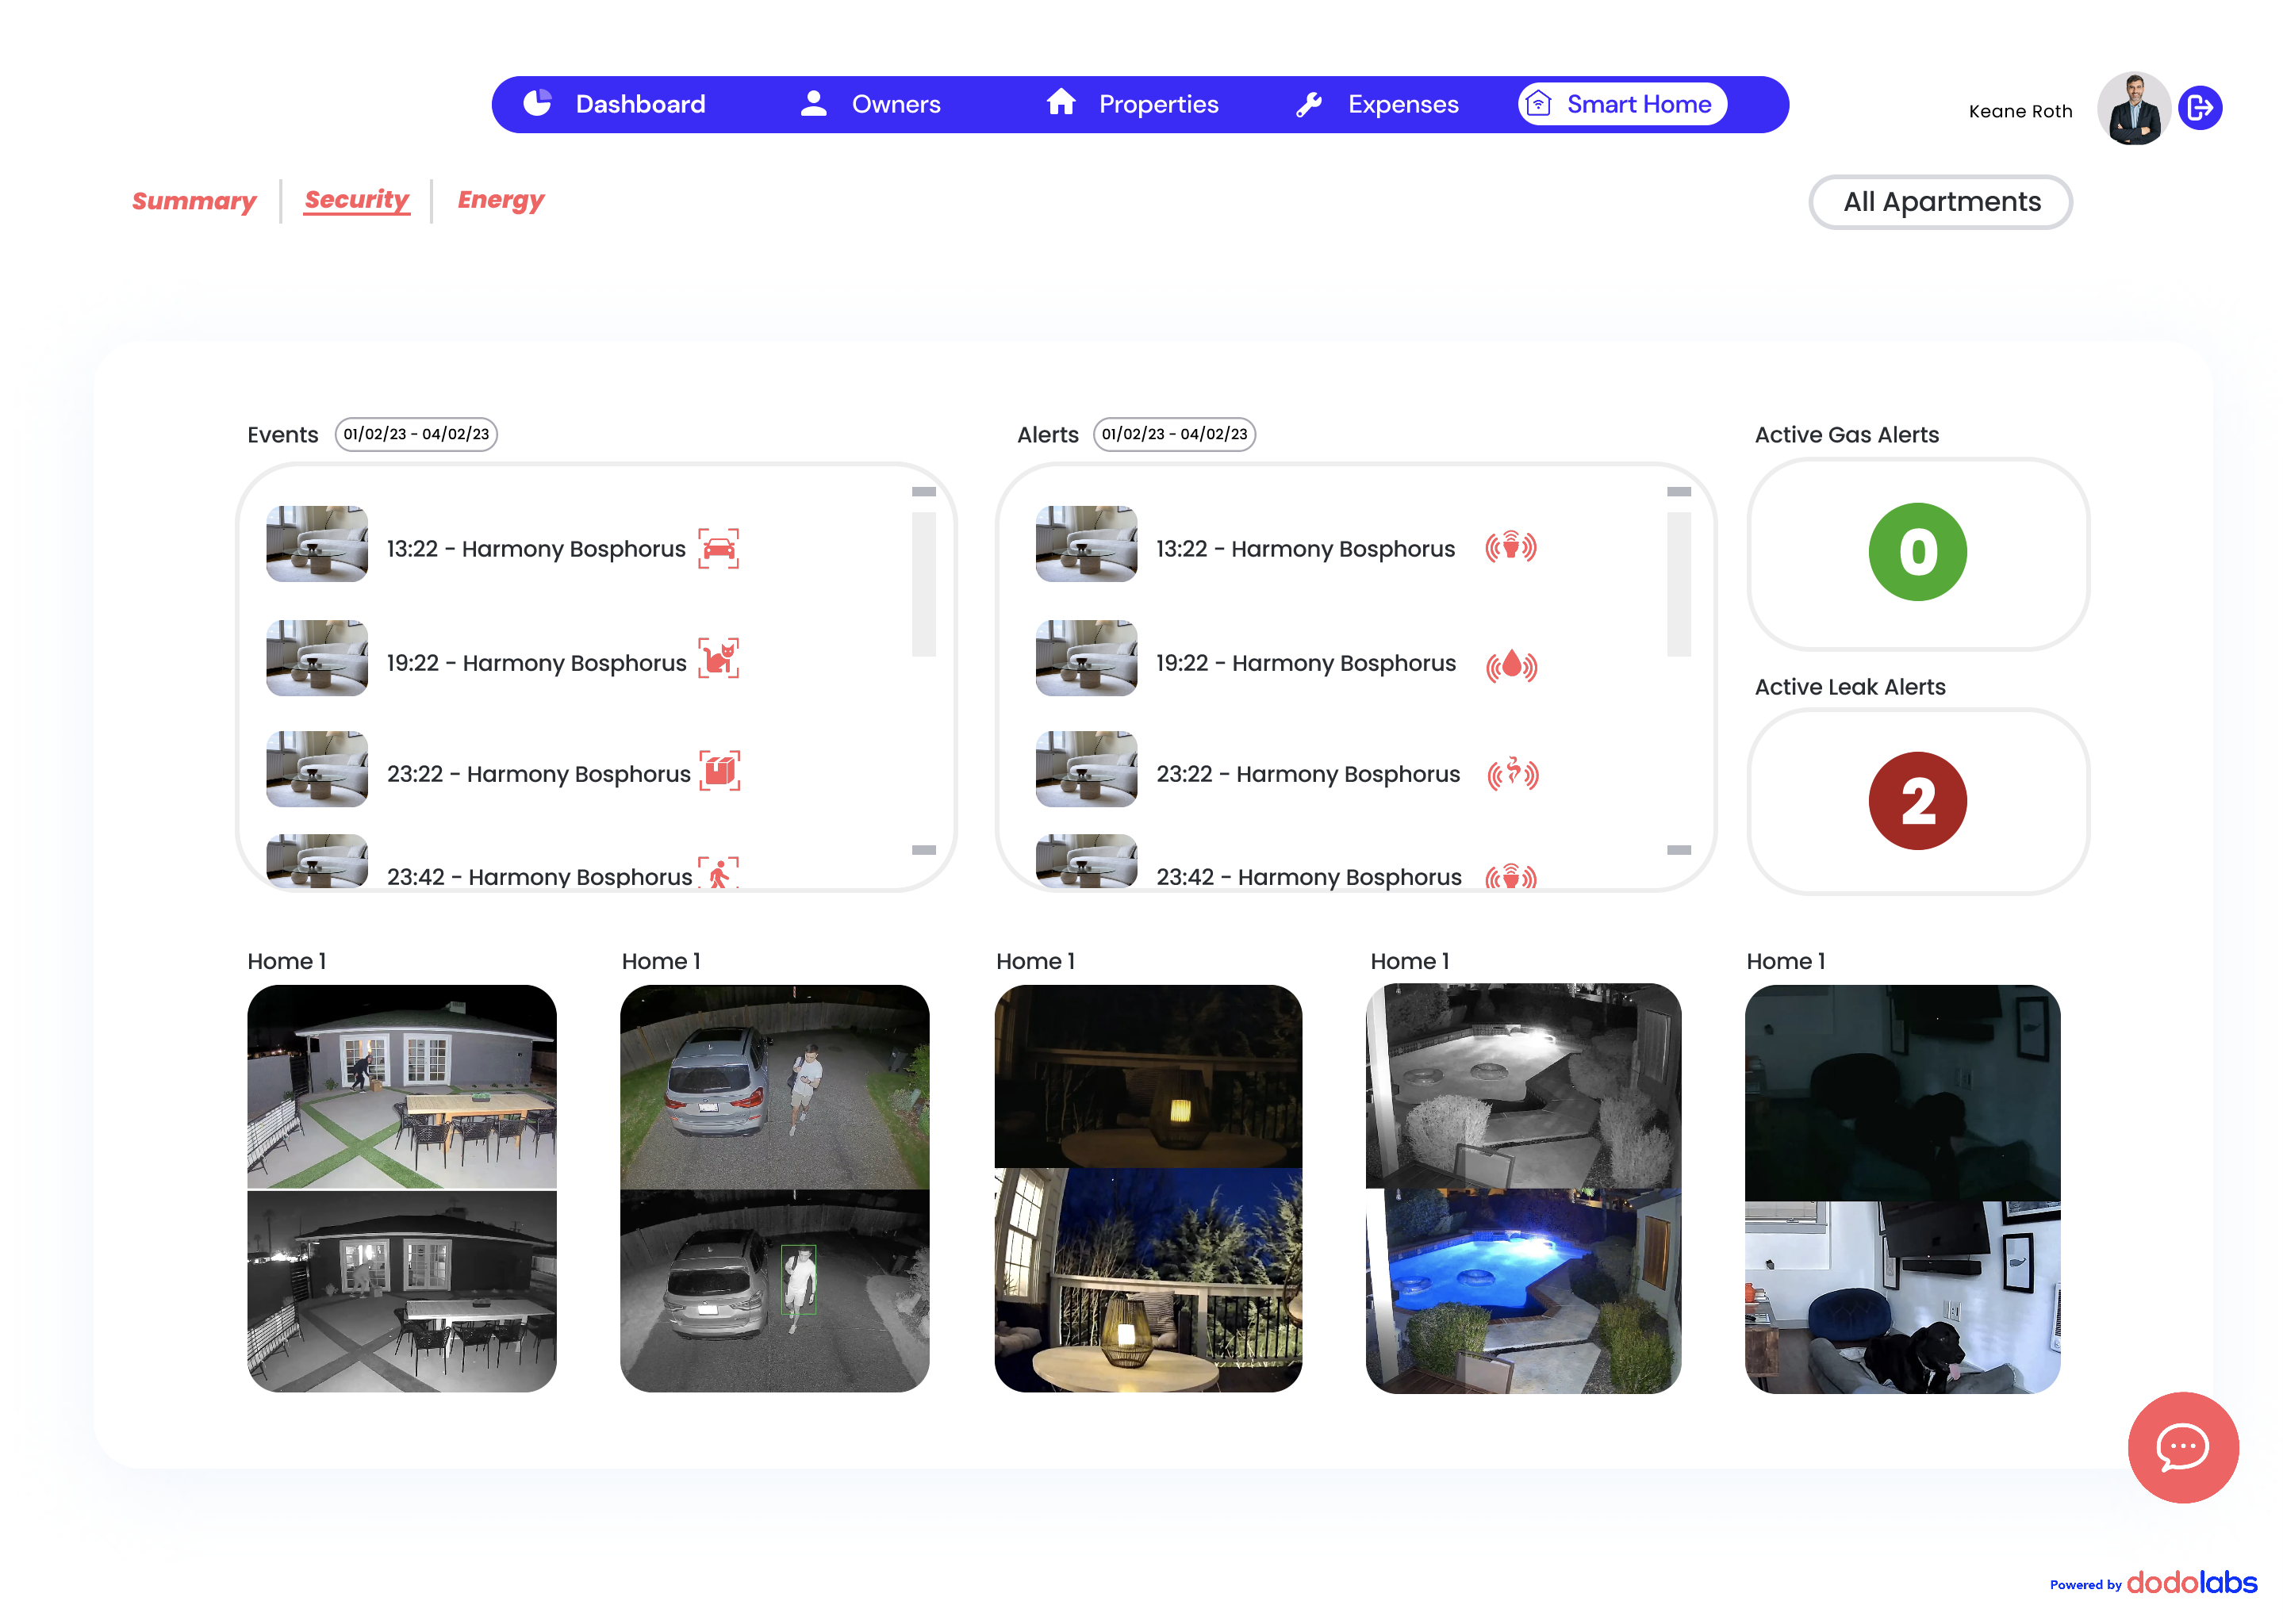Click the green Active Gas Alerts count

coord(1917,552)
